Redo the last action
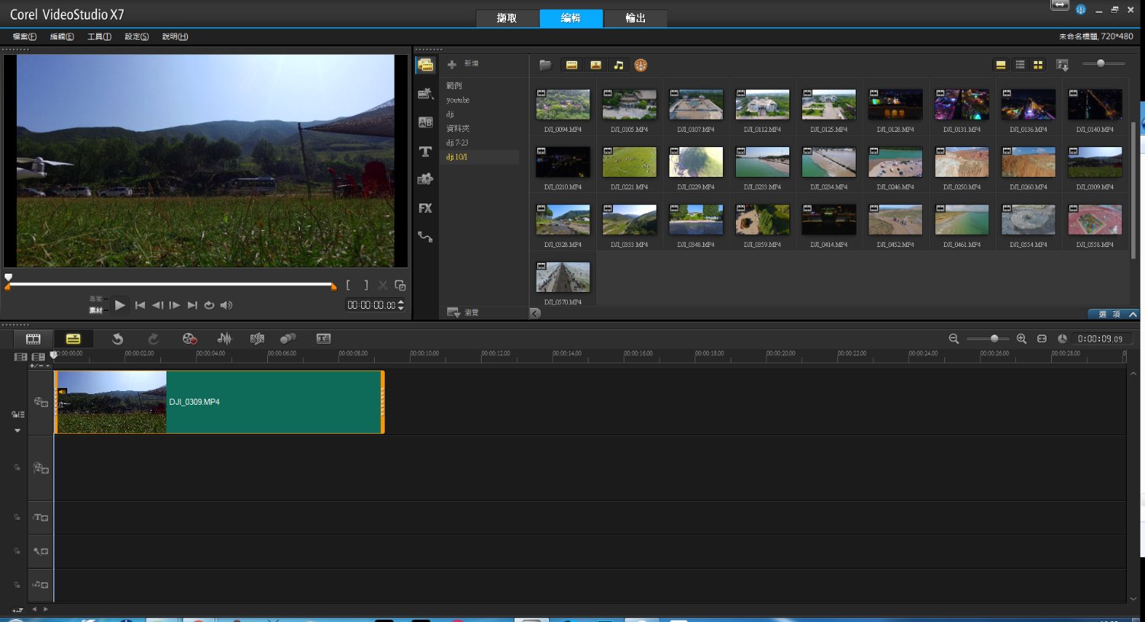Viewport: 1145px width, 622px height. click(x=153, y=338)
